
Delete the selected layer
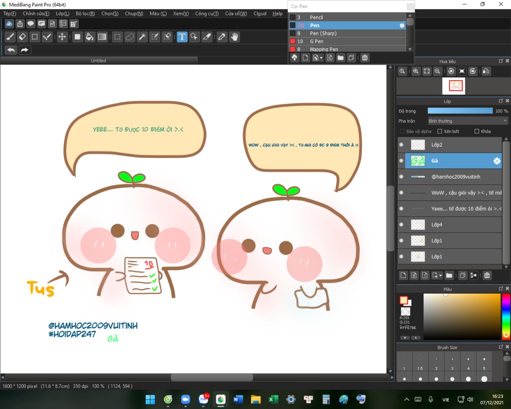point(487,275)
